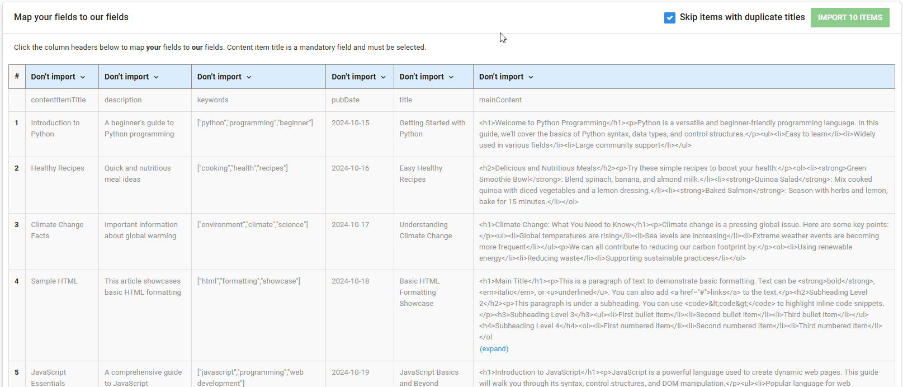Image resolution: width=903 pixels, height=387 pixels.
Task: Click the 'Map your fields to our fields' heading
Action: pos(71,17)
